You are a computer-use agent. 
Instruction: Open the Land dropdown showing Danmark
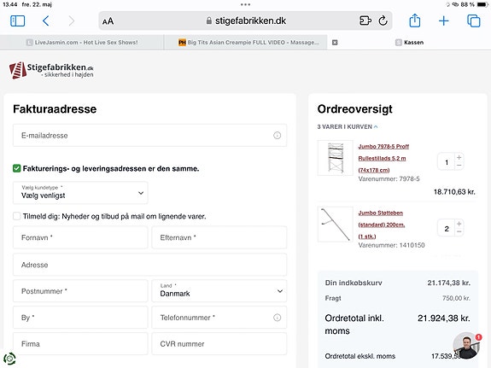(219, 291)
